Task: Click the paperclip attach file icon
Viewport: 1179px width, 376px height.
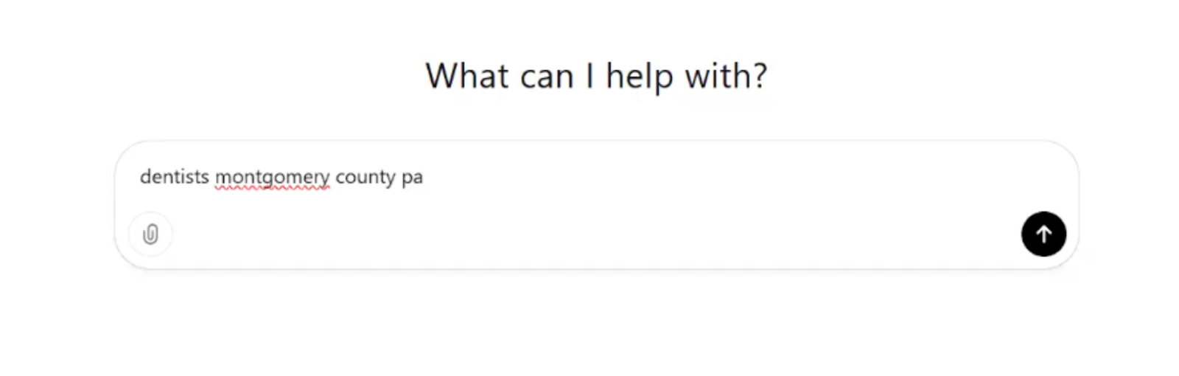Action: click(x=150, y=234)
